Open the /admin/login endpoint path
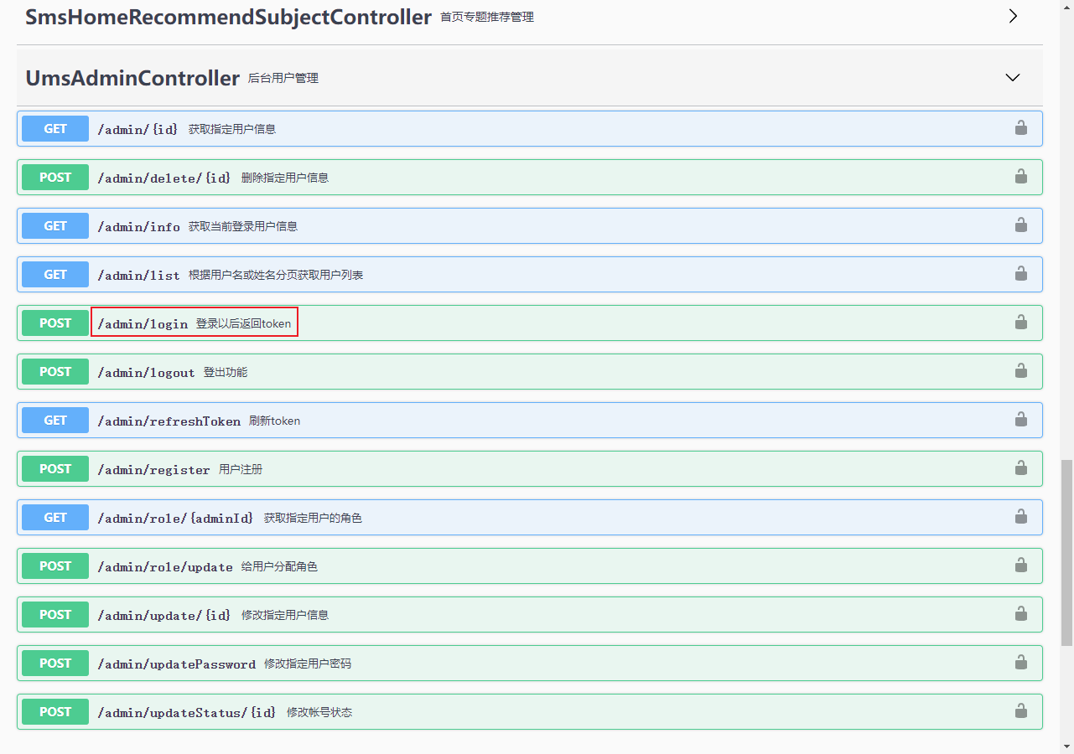This screenshot has height=754, width=1074. coord(143,323)
